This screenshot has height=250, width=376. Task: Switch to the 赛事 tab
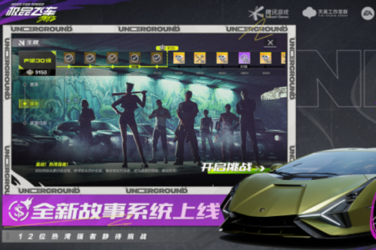tap(34, 84)
